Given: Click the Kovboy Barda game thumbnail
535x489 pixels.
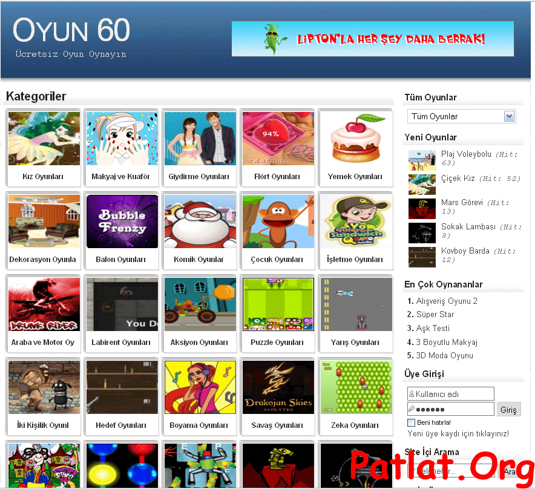Looking at the screenshot, I should tap(422, 257).
